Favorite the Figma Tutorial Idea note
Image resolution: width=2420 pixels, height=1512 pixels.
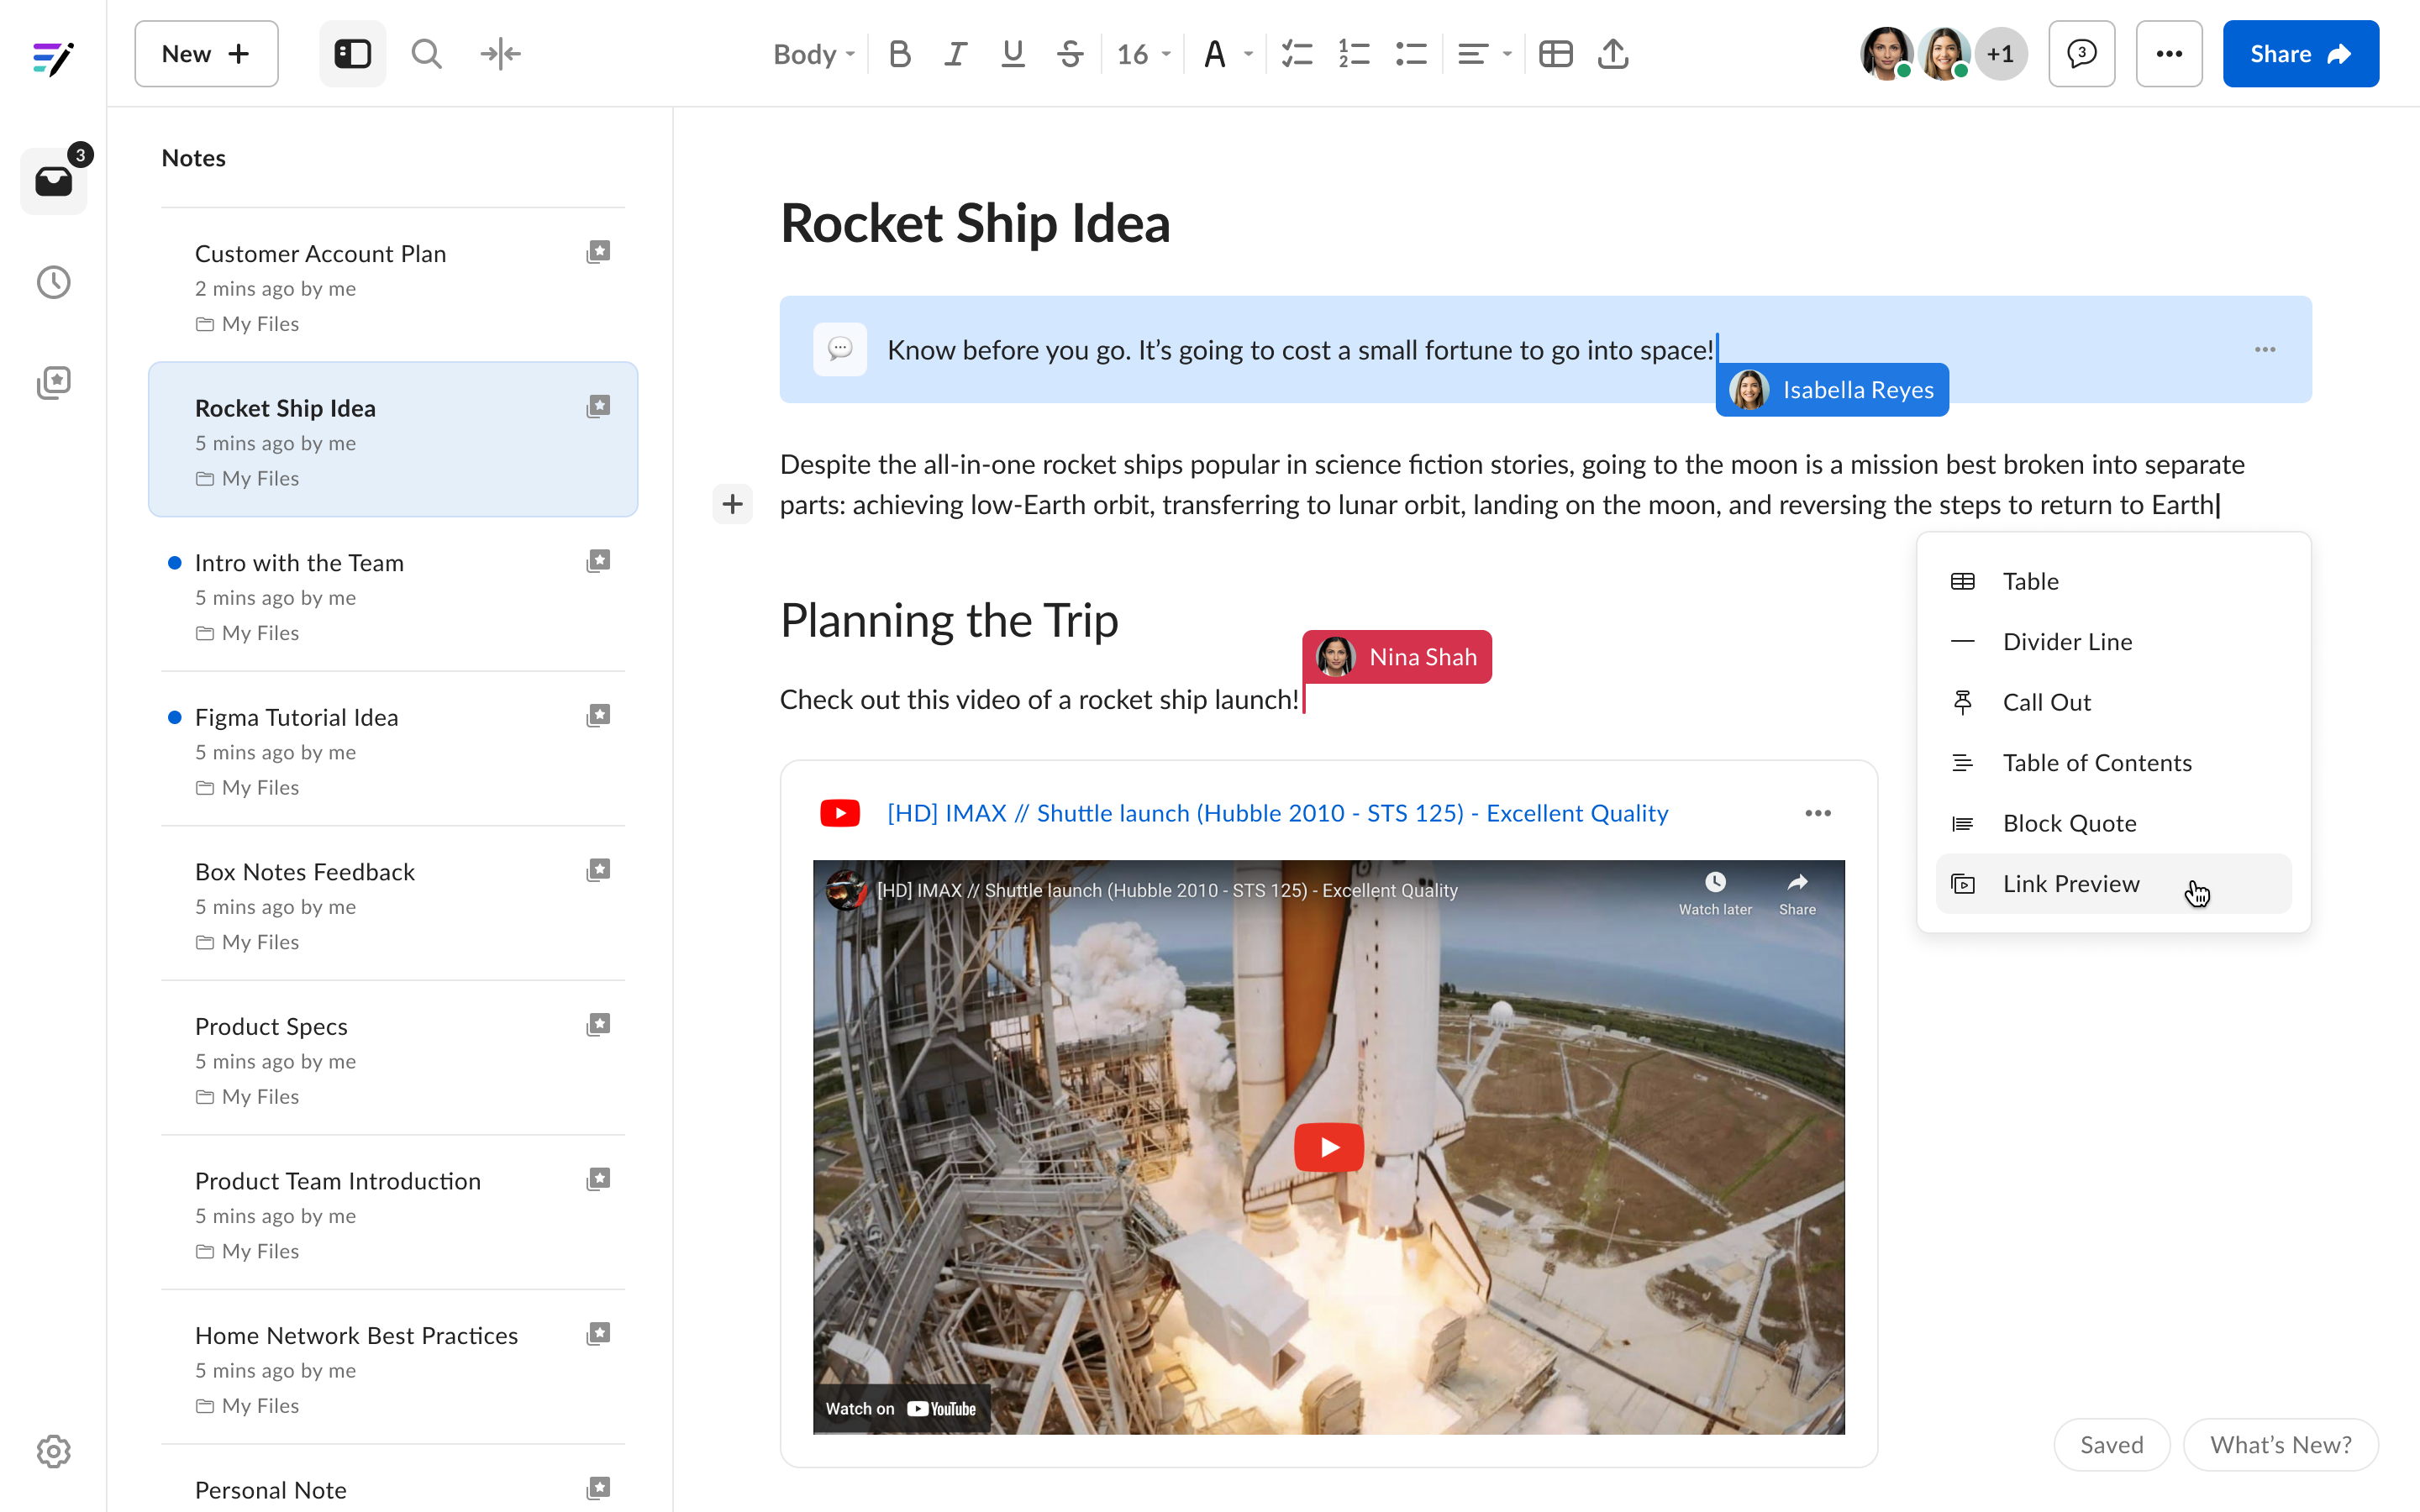point(598,715)
